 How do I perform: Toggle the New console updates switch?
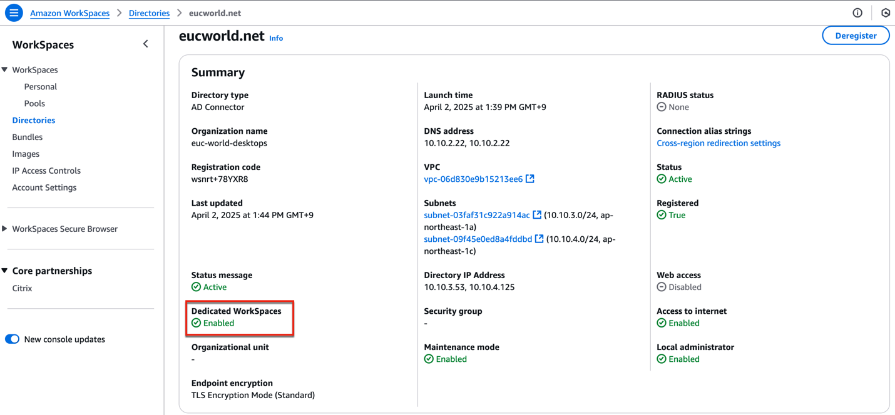[x=13, y=339]
